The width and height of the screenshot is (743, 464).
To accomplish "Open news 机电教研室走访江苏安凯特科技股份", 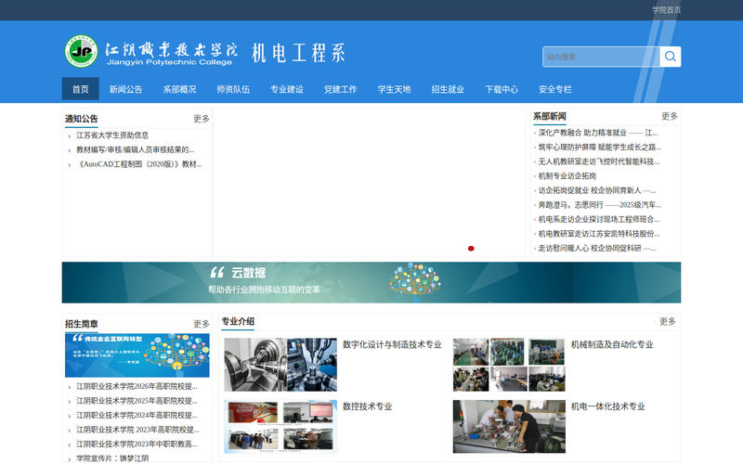I will 598,234.
